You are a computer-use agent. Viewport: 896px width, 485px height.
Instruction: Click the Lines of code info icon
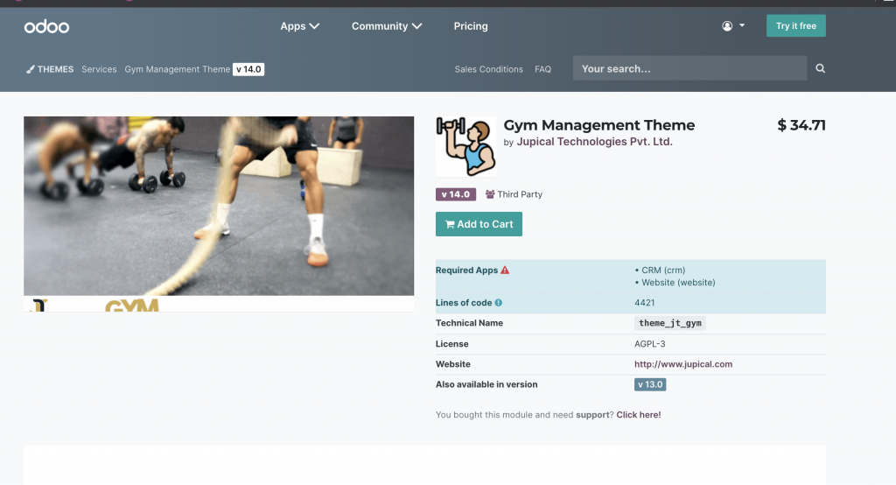click(498, 303)
